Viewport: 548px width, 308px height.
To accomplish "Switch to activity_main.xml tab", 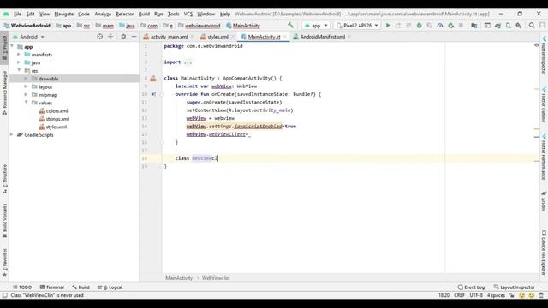I will (169, 37).
